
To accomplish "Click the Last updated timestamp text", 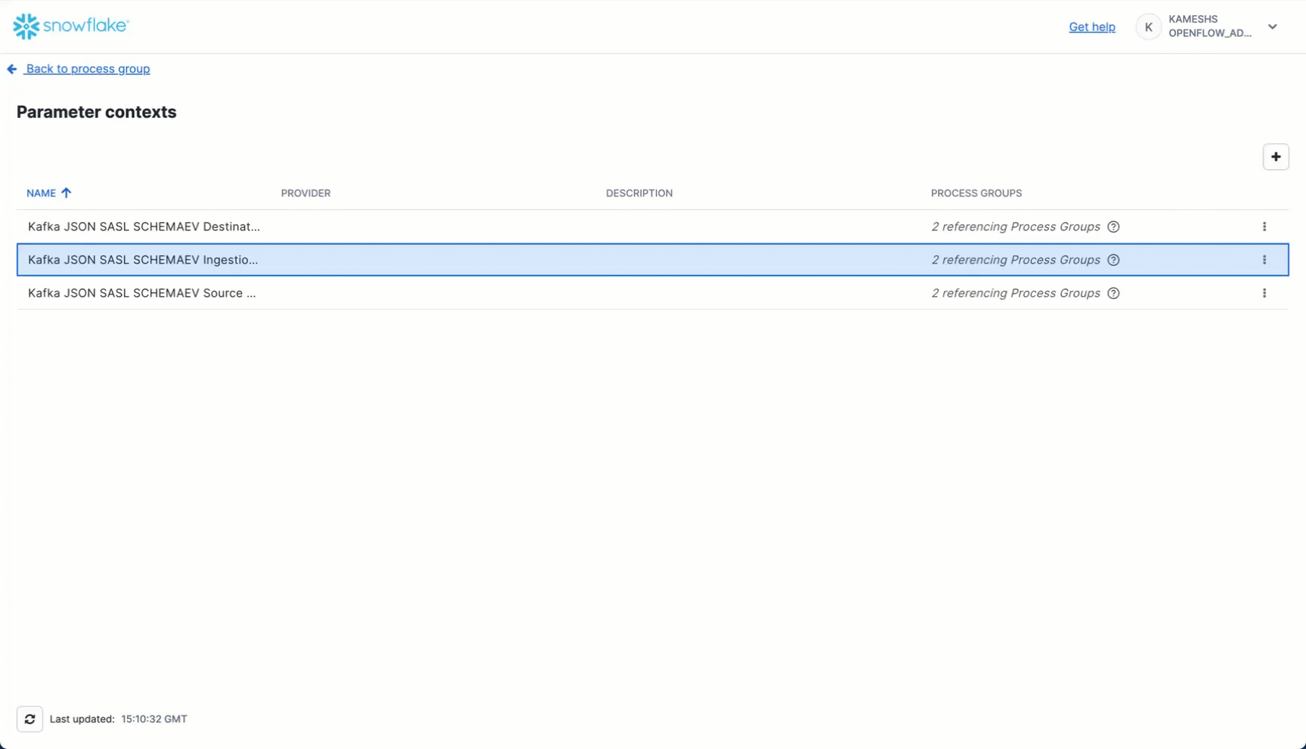I will tap(118, 718).
